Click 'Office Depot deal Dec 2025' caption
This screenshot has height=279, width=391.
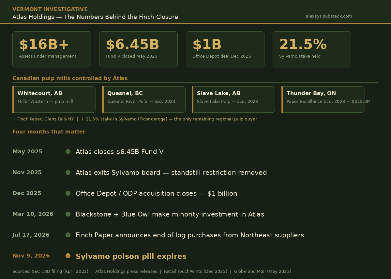pos(222,56)
